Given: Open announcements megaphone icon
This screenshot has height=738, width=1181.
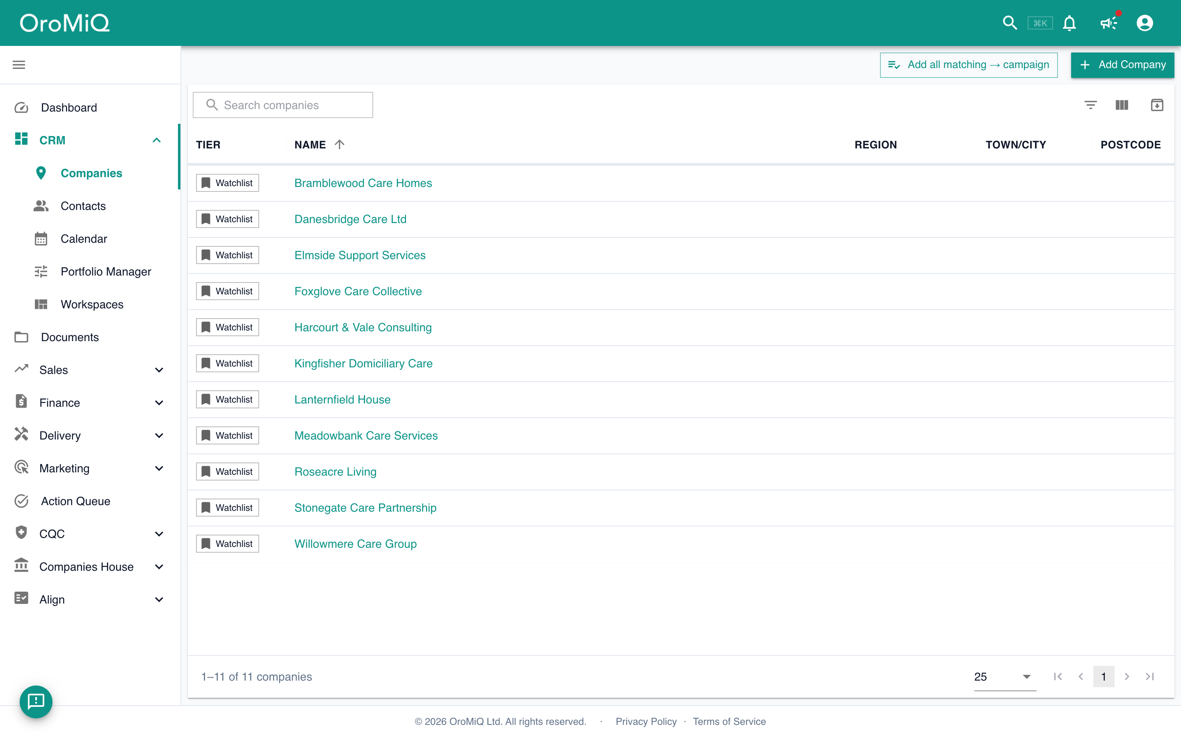Looking at the screenshot, I should 1108,23.
